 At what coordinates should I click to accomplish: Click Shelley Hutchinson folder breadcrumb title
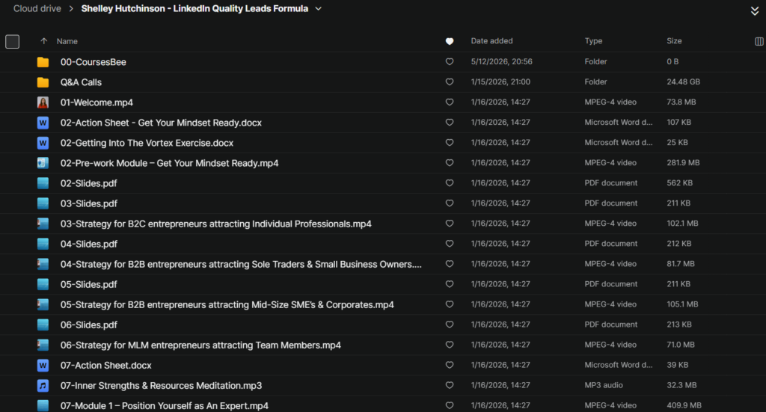(194, 8)
